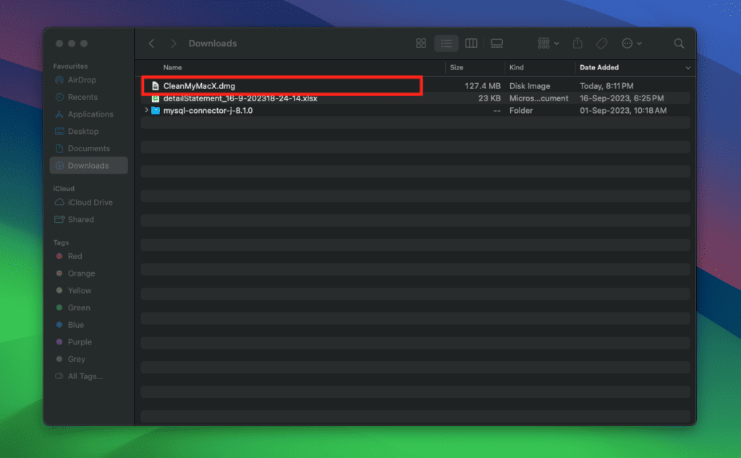Open the Share icon in the toolbar
741x458 pixels.
point(577,43)
